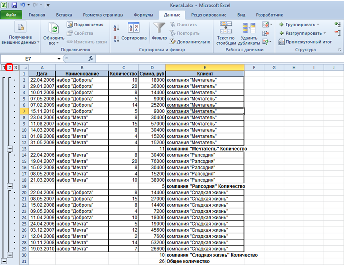Click the Filter funnel icon
The image size is (344, 265).
[x=159, y=28]
